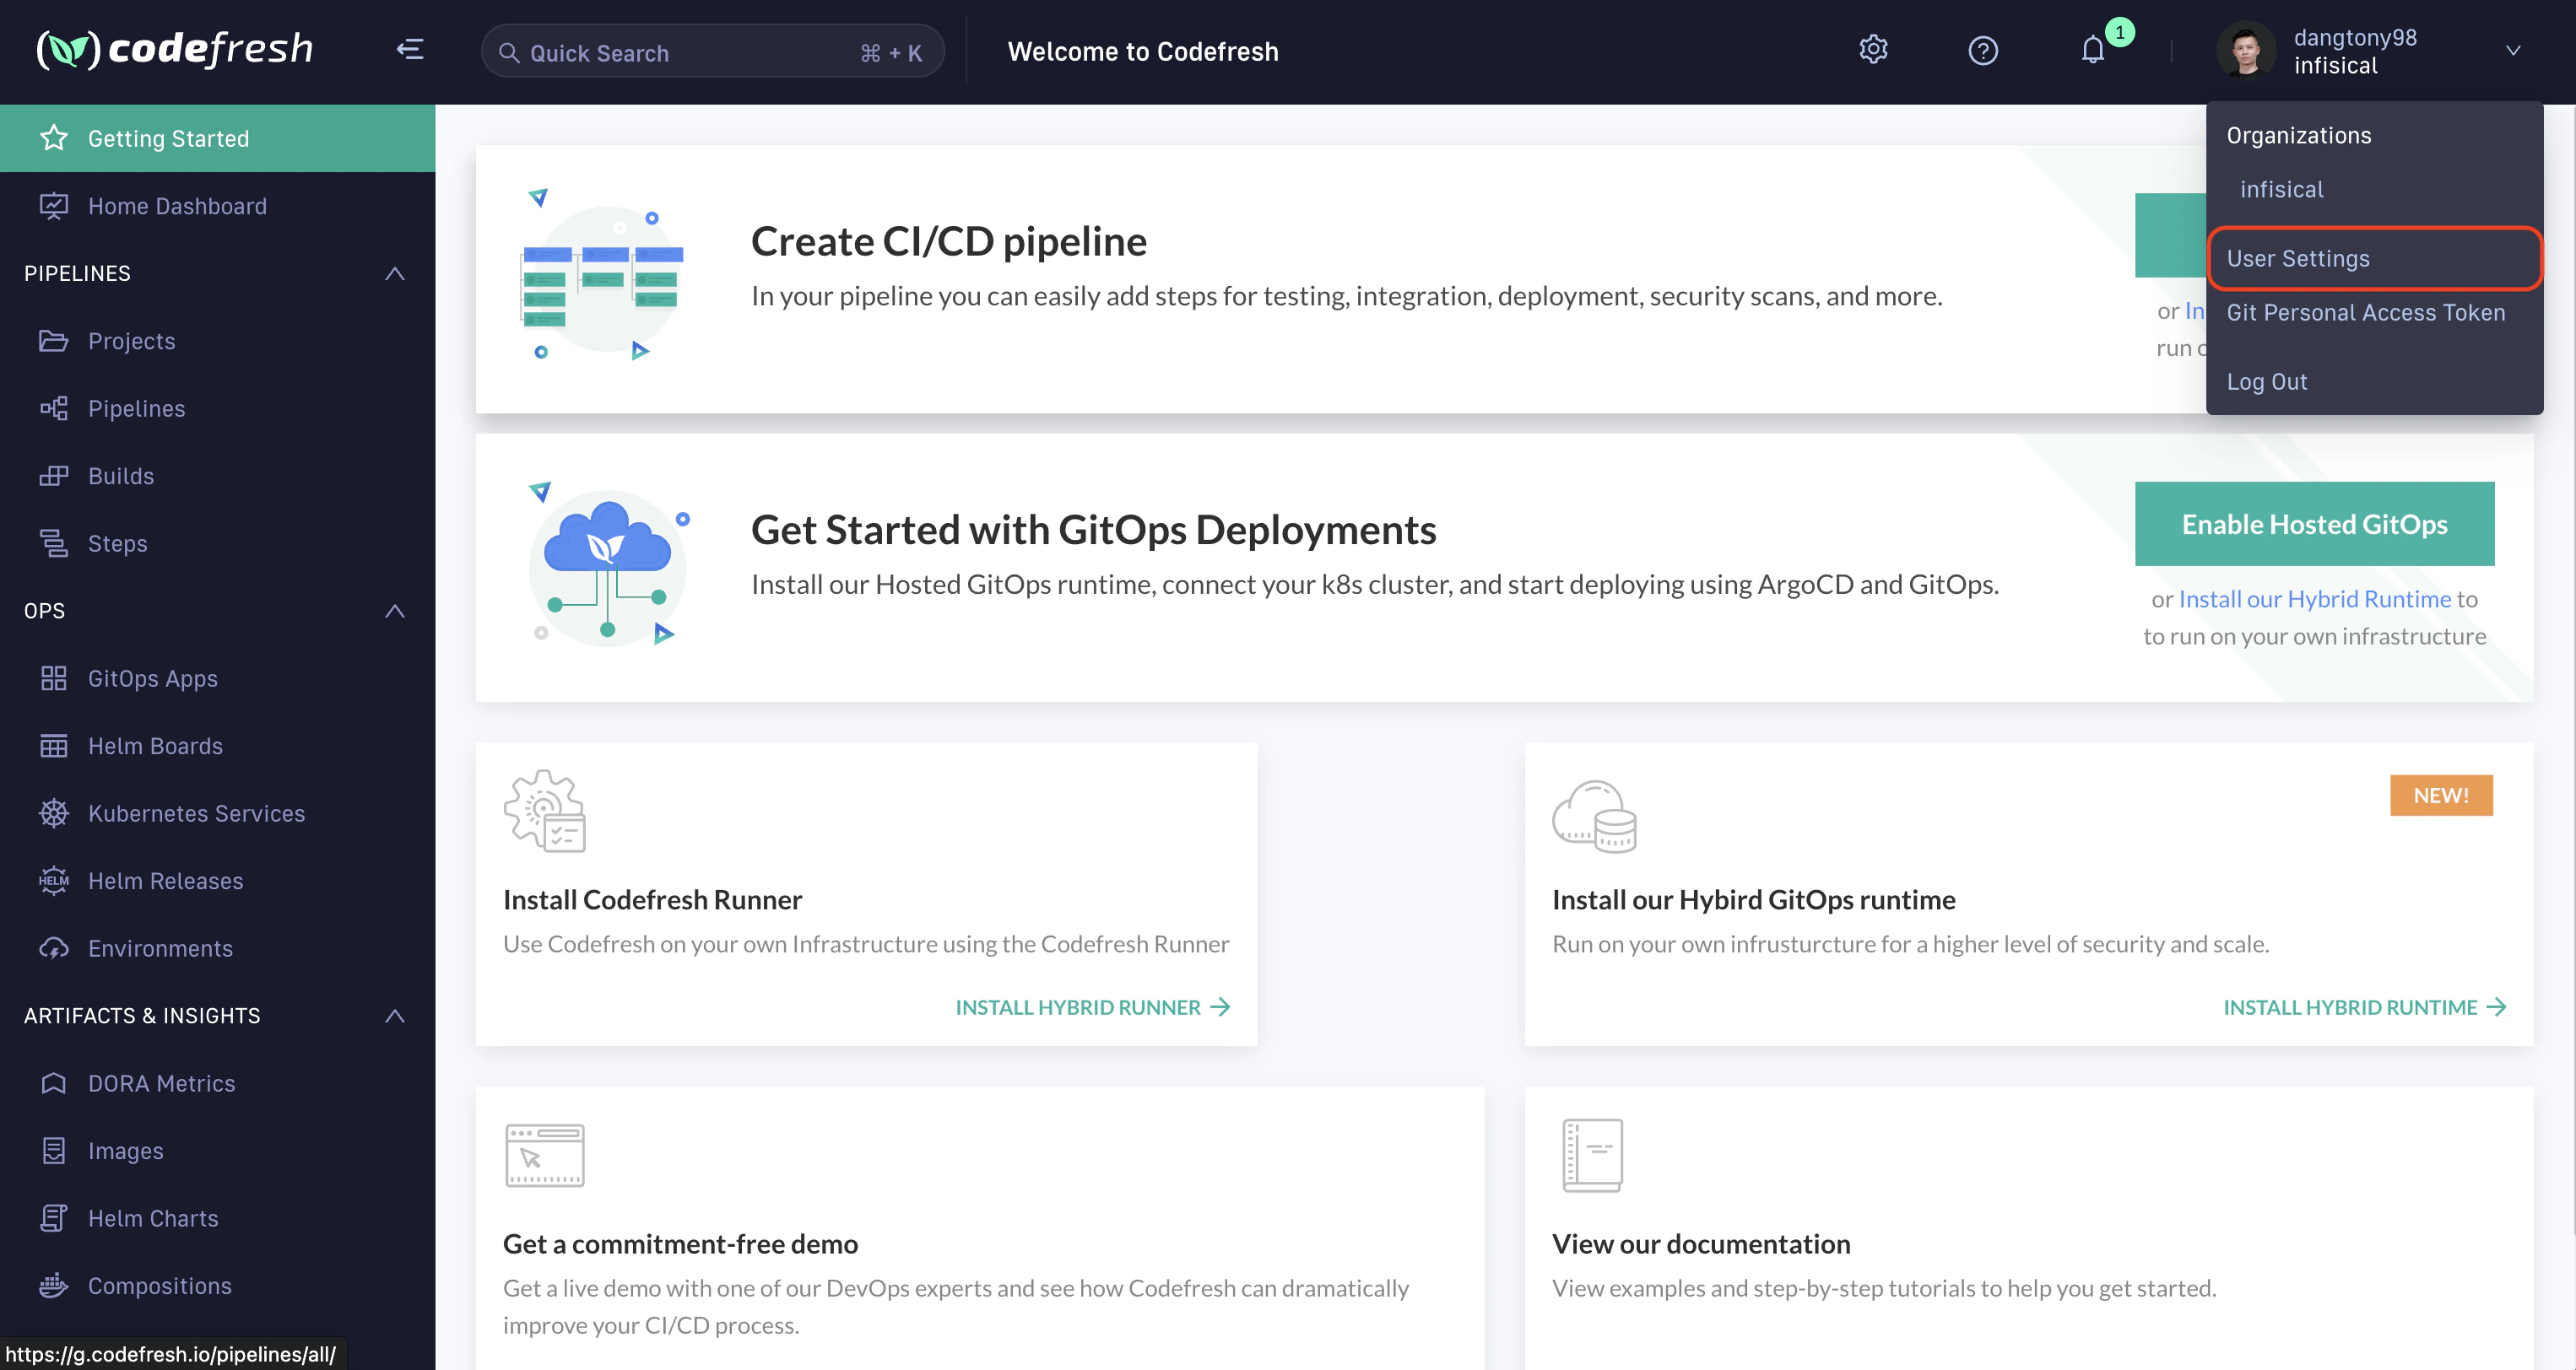The height and width of the screenshot is (1370, 2576).
Task: Follow Install our Hybrid Runtime link
Action: point(2314,599)
